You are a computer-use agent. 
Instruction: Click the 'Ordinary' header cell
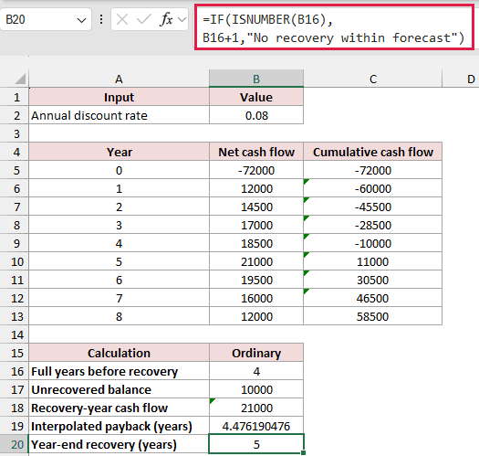(256, 353)
